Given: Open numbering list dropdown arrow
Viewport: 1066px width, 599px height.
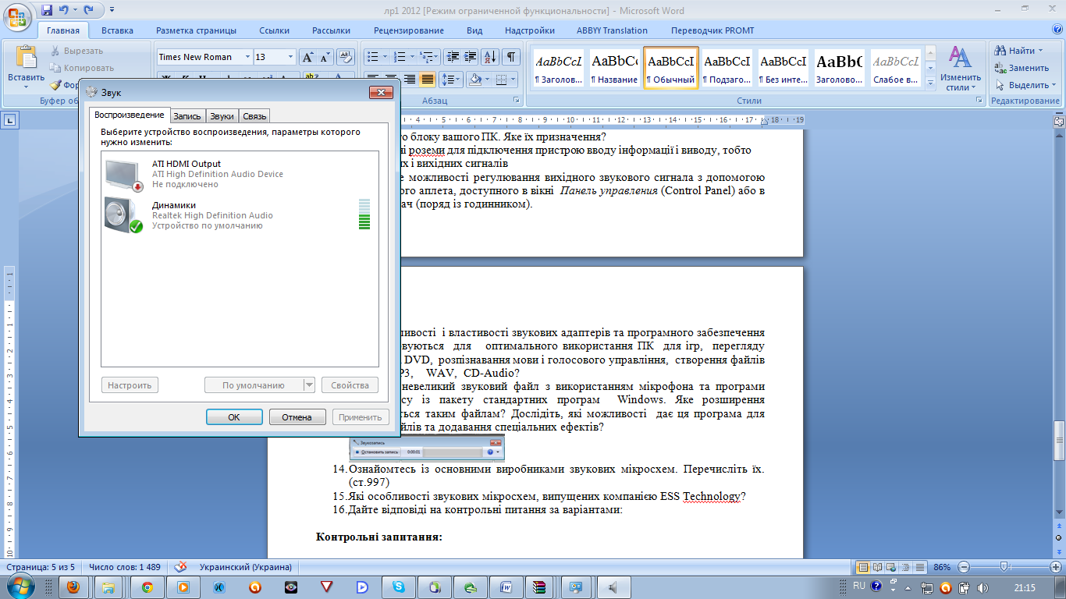Looking at the screenshot, I should (411, 57).
